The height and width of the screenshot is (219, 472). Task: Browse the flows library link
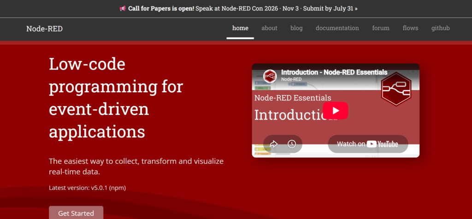(x=410, y=28)
